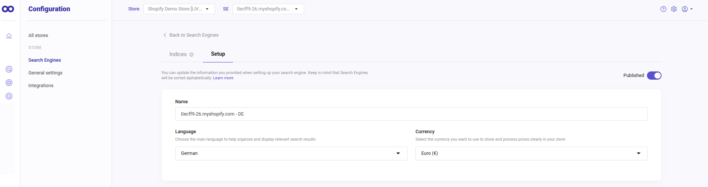Expand the Language dropdown showing German
The width and height of the screenshot is (708, 187).
click(x=291, y=153)
